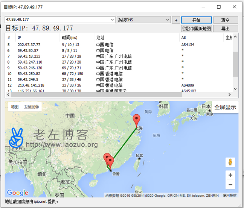Open 全屏显示 for the fullscreen map
Screen dimensions: 244x208
point(225,107)
